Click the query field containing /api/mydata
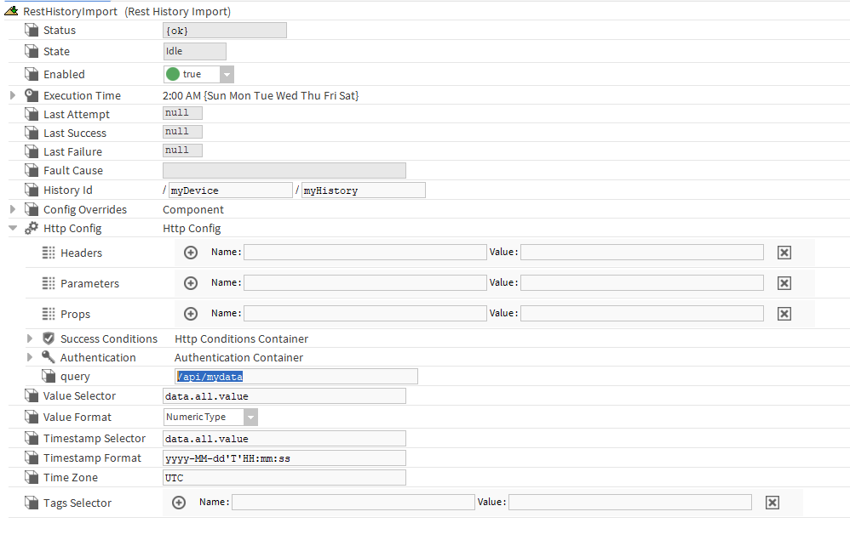Image resolution: width=850 pixels, height=540 pixels. (296, 376)
